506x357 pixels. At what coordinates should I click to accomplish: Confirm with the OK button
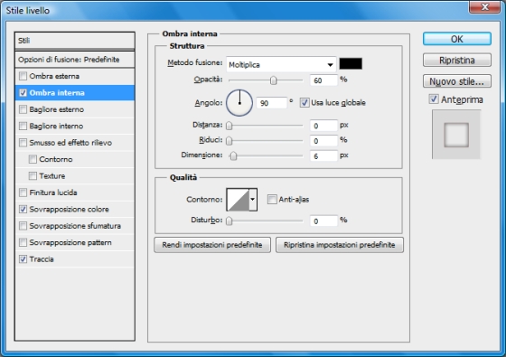point(457,39)
